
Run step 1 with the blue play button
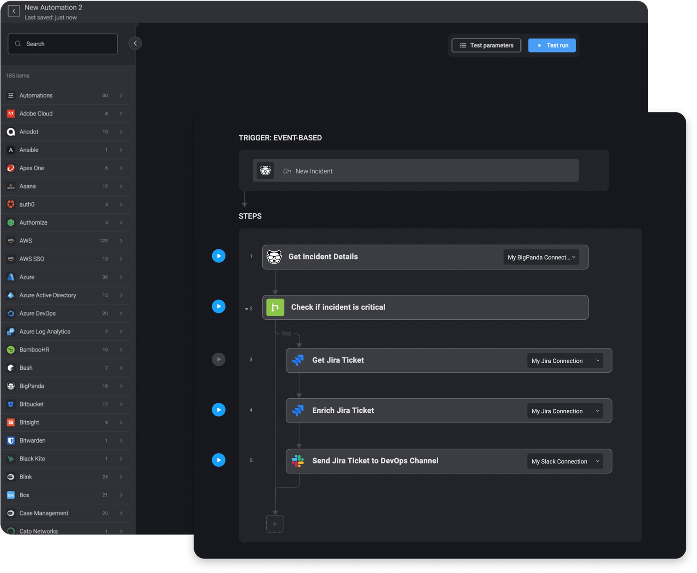[x=219, y=256]
